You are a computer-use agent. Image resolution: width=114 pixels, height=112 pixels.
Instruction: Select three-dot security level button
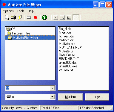pos(62,18)
